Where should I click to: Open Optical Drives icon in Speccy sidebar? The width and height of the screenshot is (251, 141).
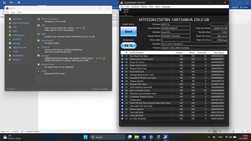click(10, 47)
